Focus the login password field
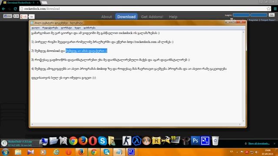The width and height of the screenshot is (278, 156). tap(259, 15)
